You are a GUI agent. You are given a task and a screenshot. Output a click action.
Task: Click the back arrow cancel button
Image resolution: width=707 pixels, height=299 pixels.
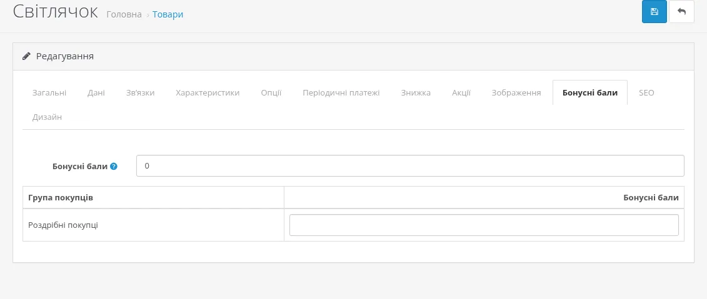pyautogui.click(x=681, y=12)
